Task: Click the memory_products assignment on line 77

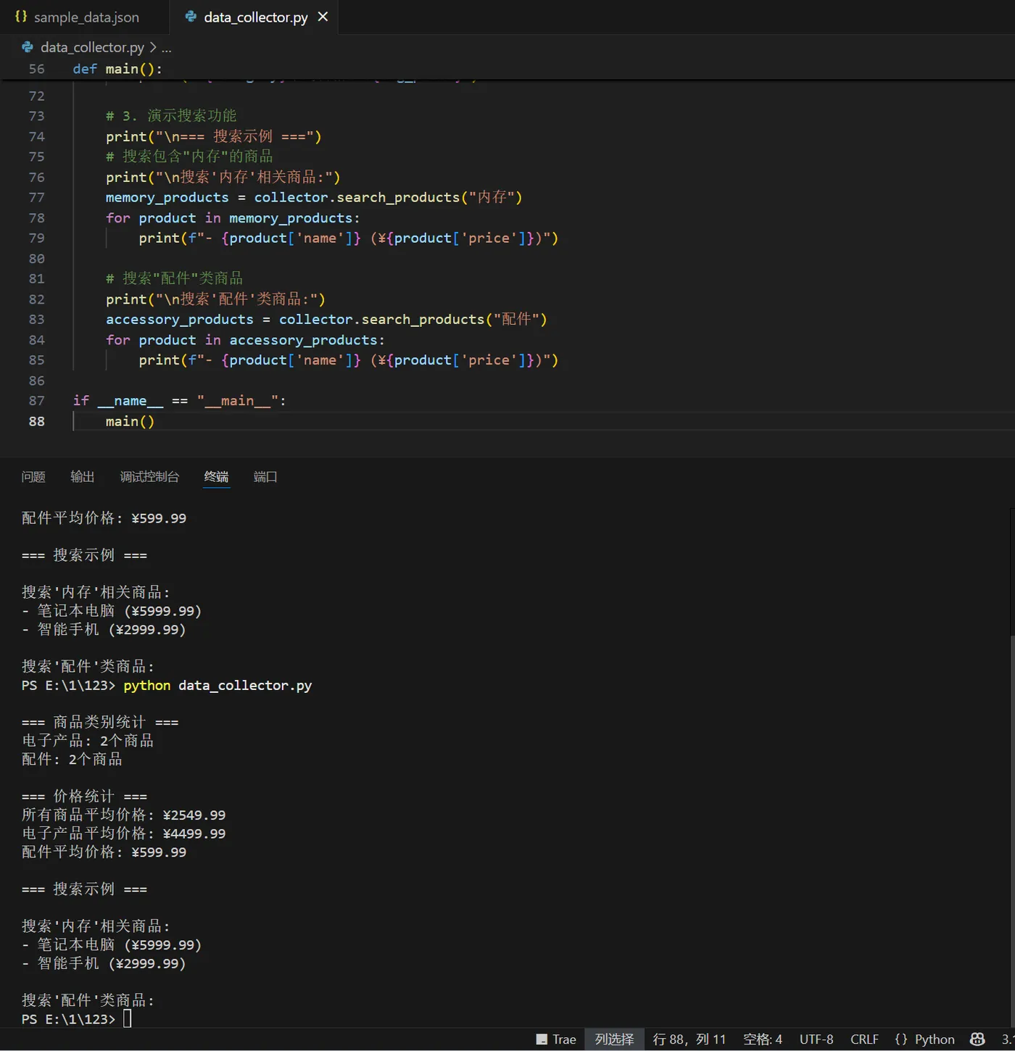Action: click(x=314, y=197)
